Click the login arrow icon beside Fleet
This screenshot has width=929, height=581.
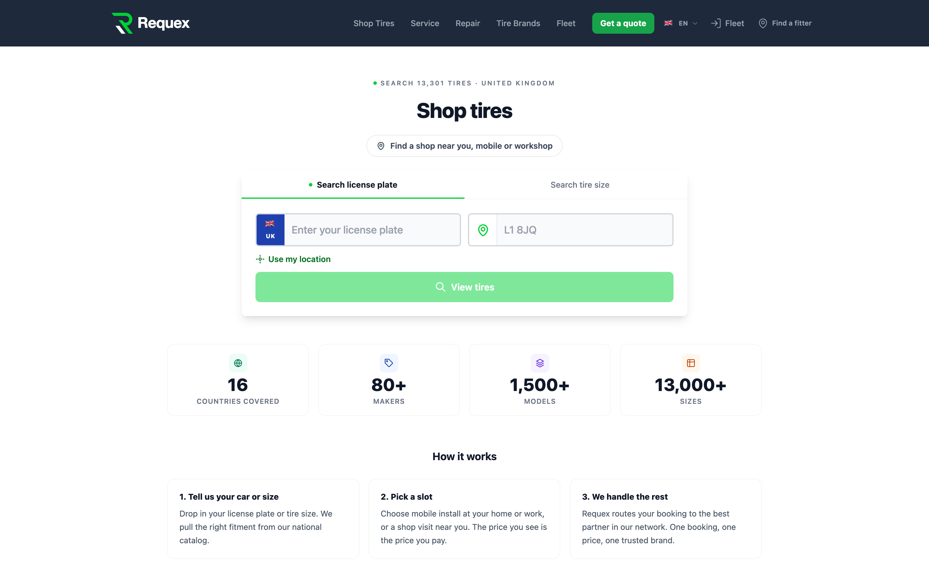point(716,23)
